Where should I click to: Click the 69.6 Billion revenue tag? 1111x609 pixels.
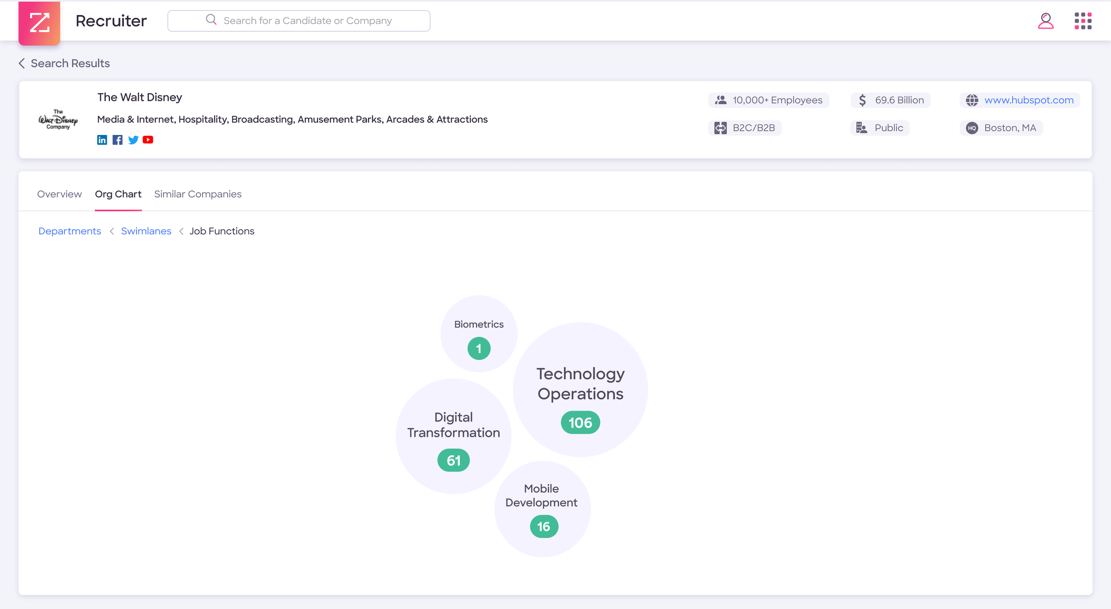(x=891, y=100)
